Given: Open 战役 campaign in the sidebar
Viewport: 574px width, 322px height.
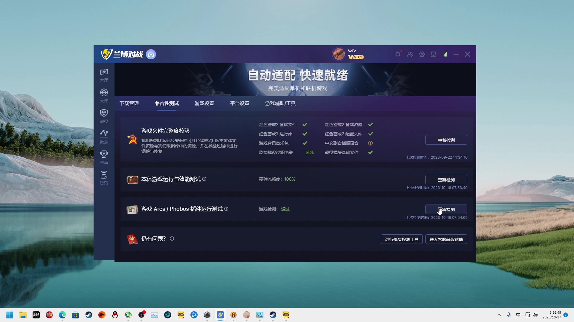Looking at the screenshot, I should [104, 116].
